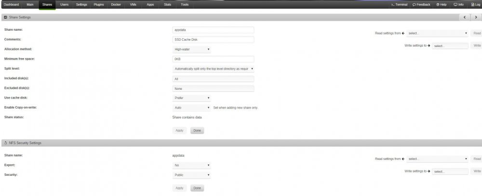Viewport: 482px width, 196px height.
Task: Open the Feedback dialog
Action: [421, 5]
